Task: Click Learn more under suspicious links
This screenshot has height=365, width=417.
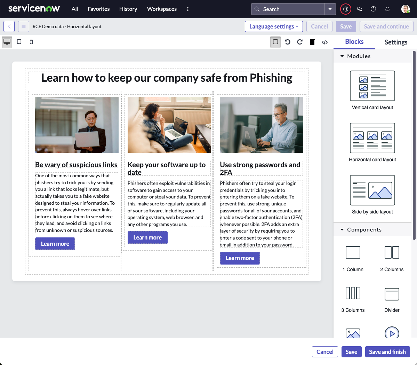Action: pos(55,244)
